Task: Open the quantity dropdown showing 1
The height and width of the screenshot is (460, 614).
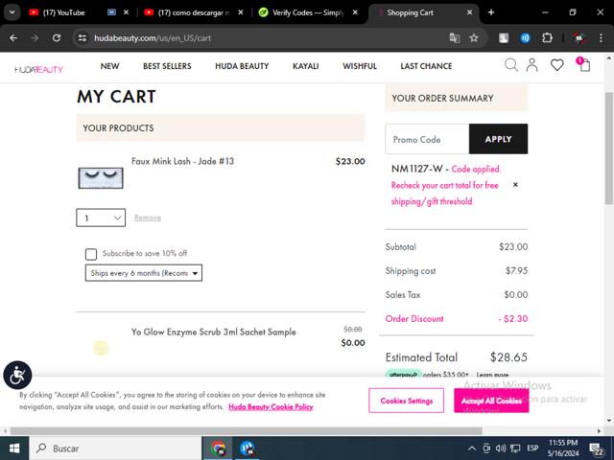Action: [x=101, y=218]
